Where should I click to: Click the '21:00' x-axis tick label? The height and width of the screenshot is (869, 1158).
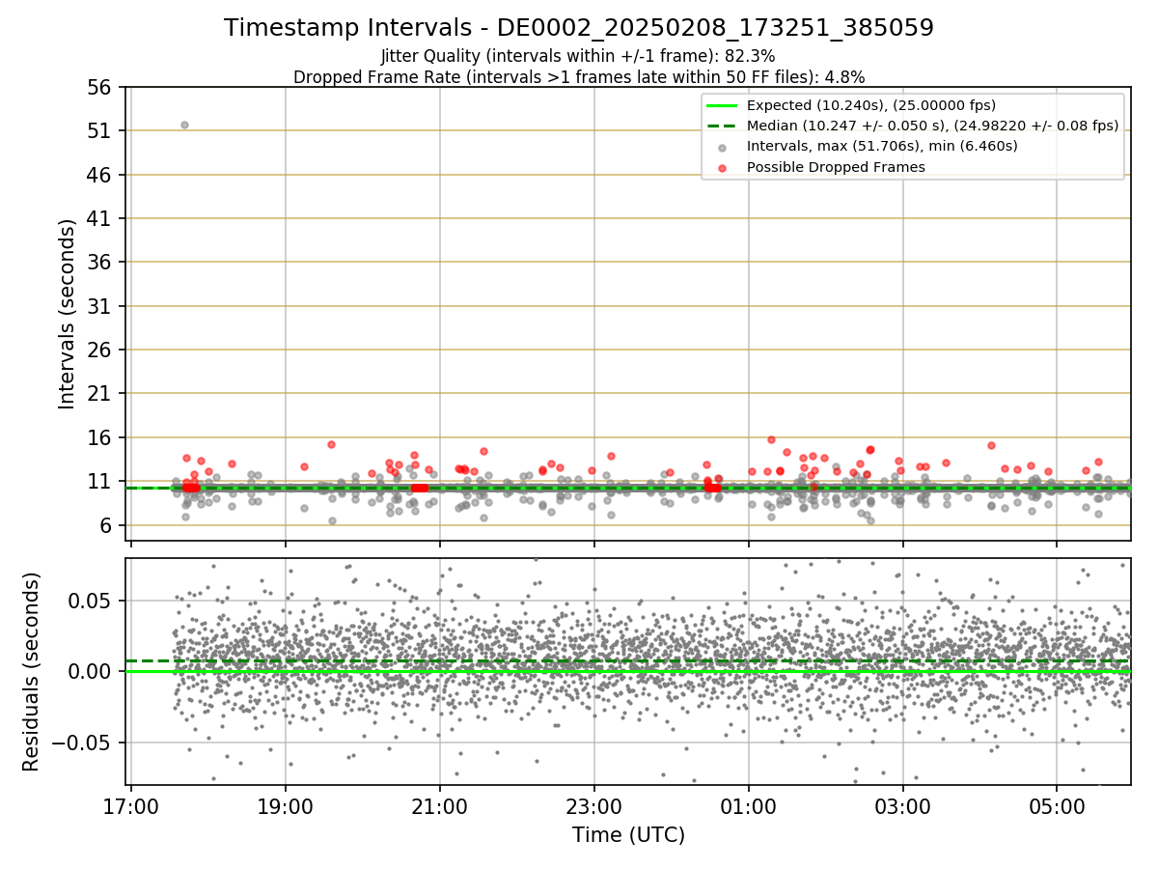click(439, 805)
